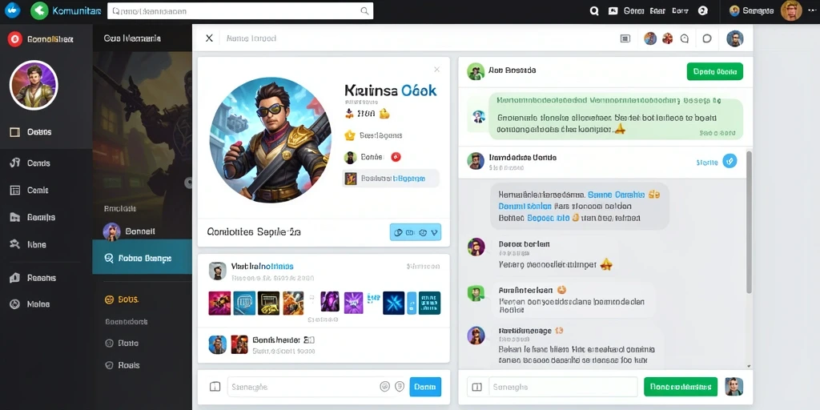Open the bearded user avatar in main panel header
The image size is (820, 410).
tap(735, 38)
